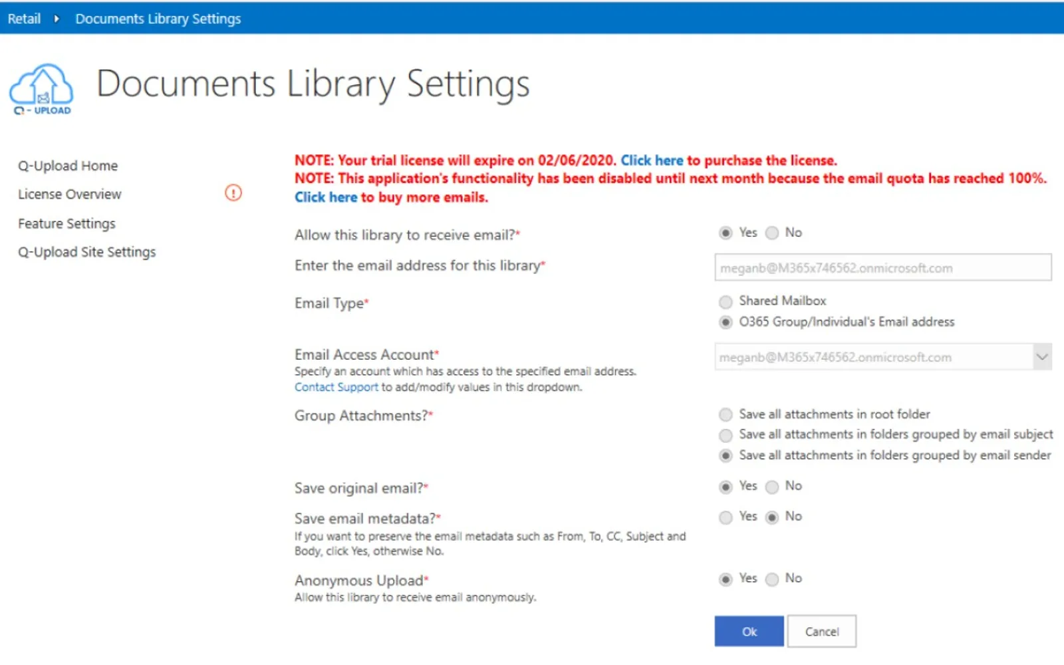Select attachments grouped by email subject
This screenshot has width=1064, height=665.
(x=726, y=436)
